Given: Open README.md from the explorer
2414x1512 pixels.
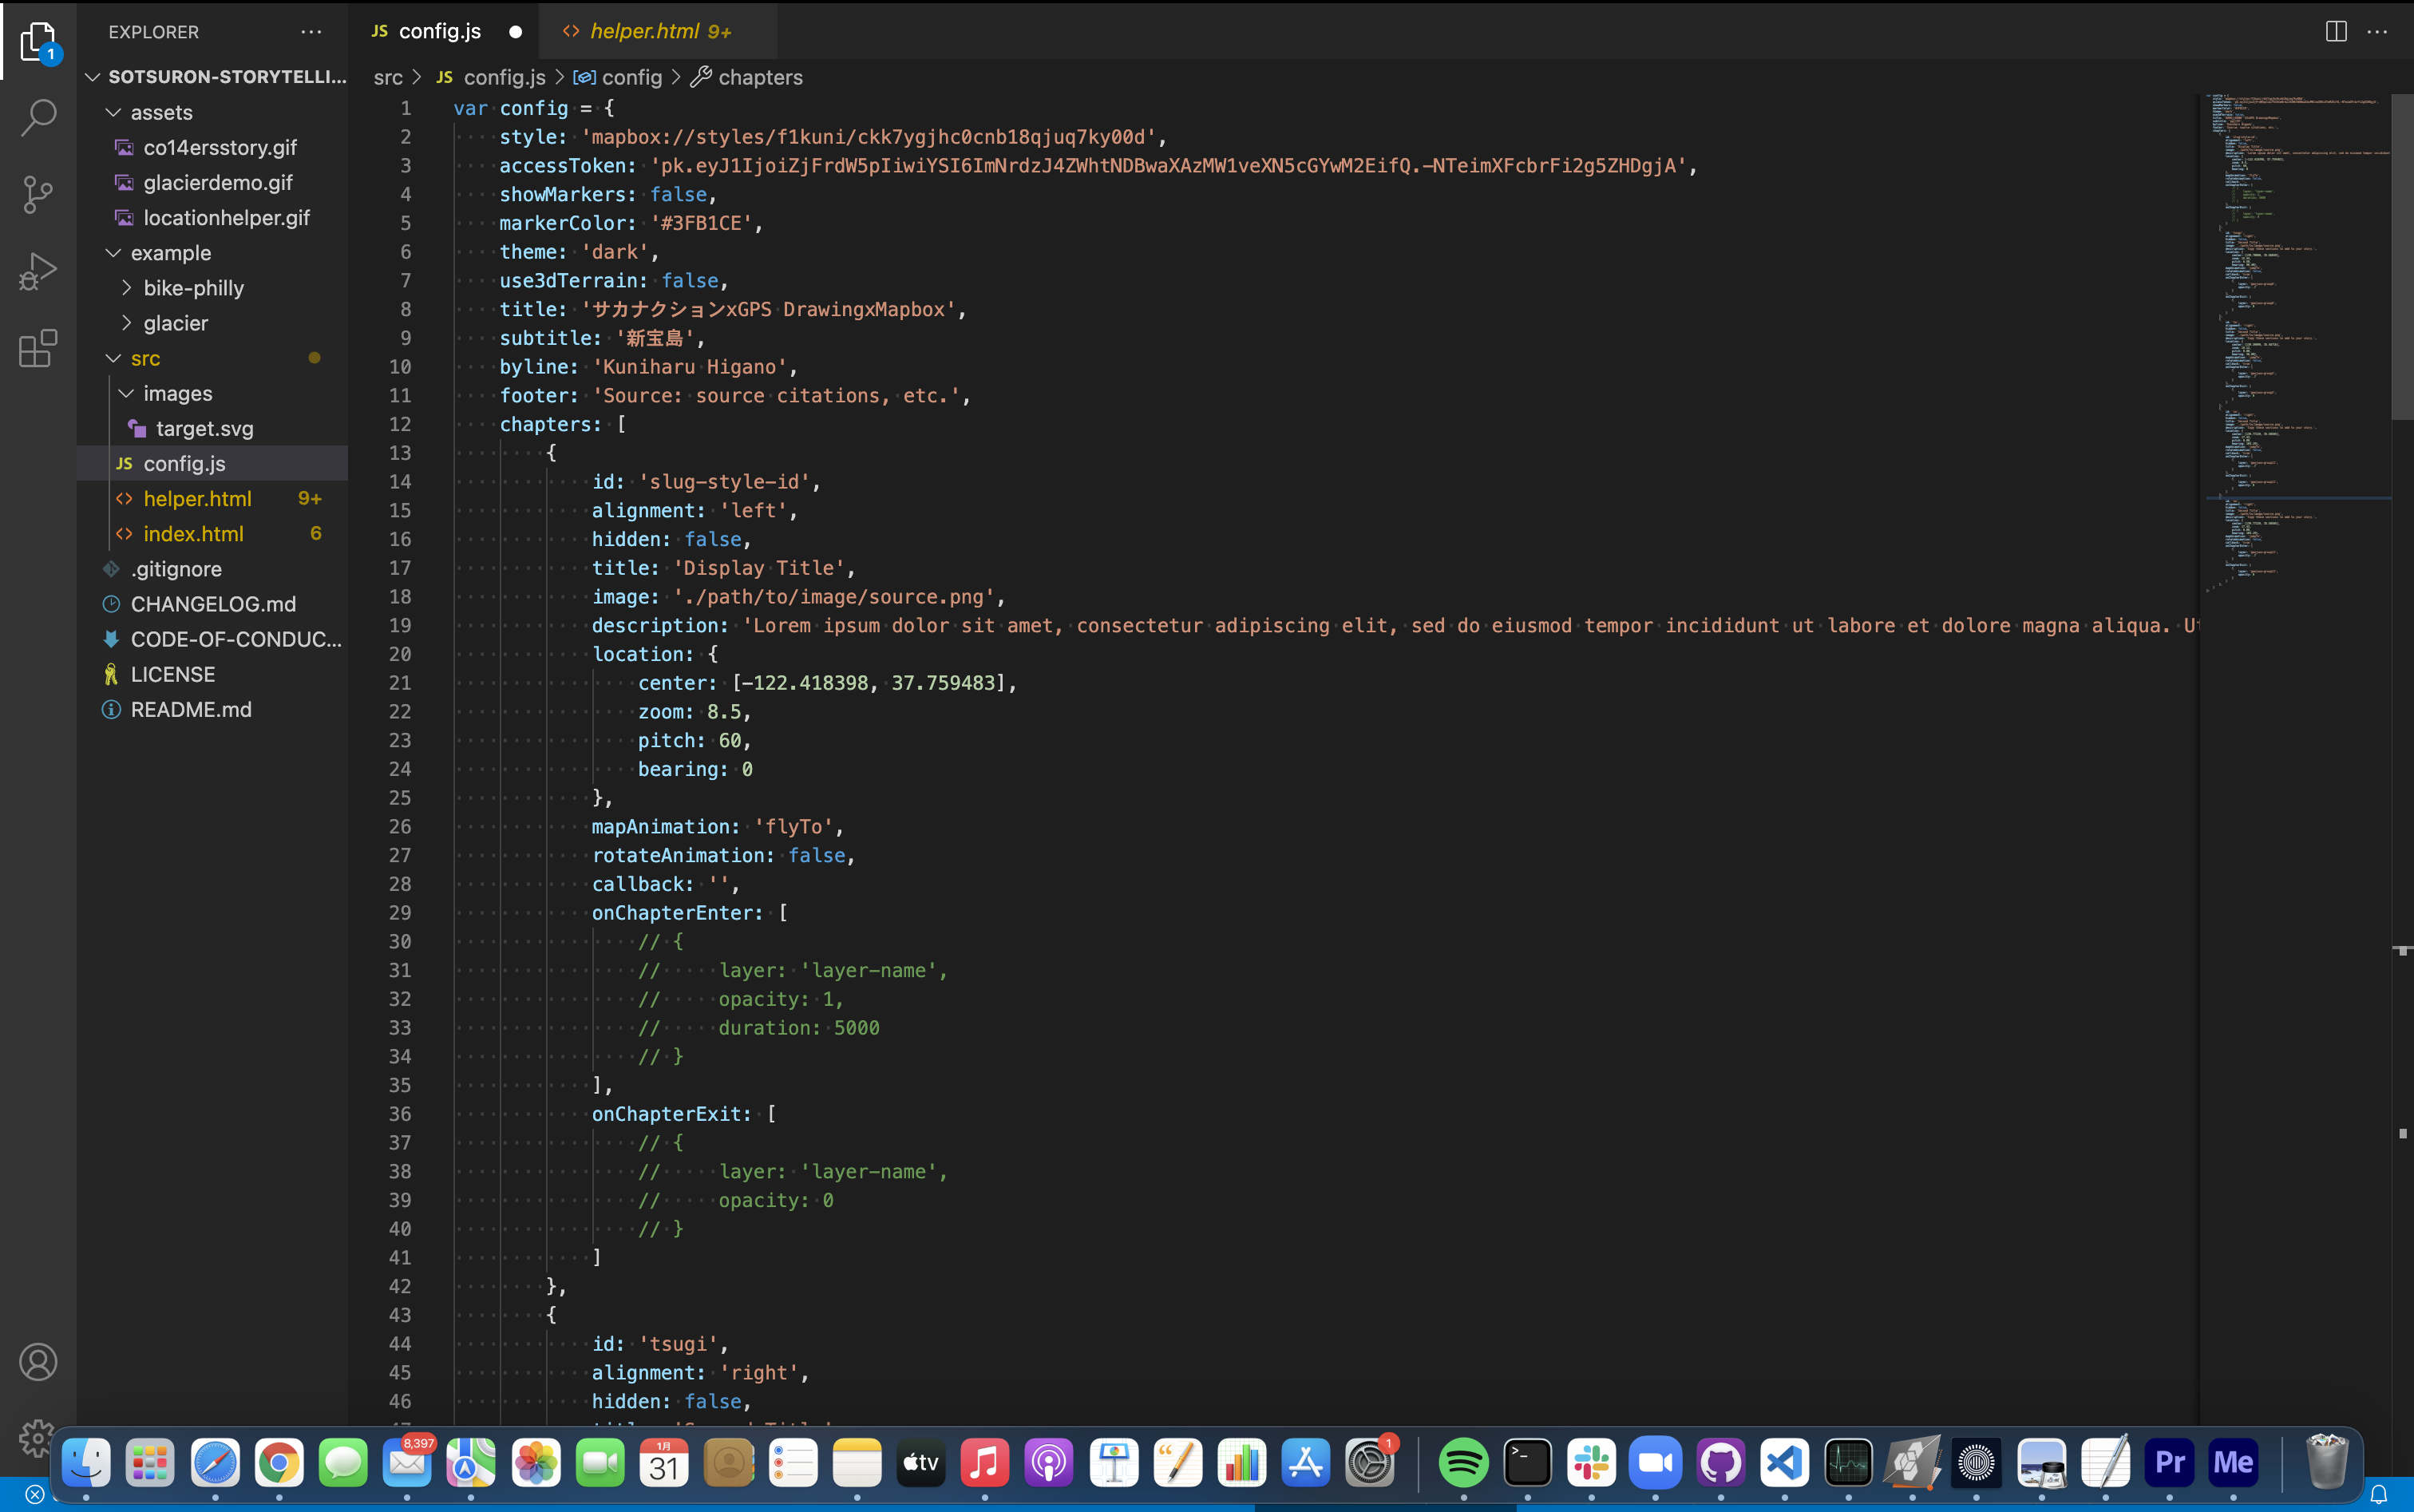Looking at the screenshot, I should pos(191,709).
